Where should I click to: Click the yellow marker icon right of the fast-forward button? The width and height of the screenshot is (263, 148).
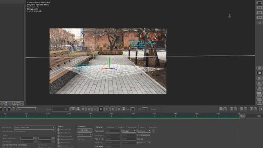[124, 109]
